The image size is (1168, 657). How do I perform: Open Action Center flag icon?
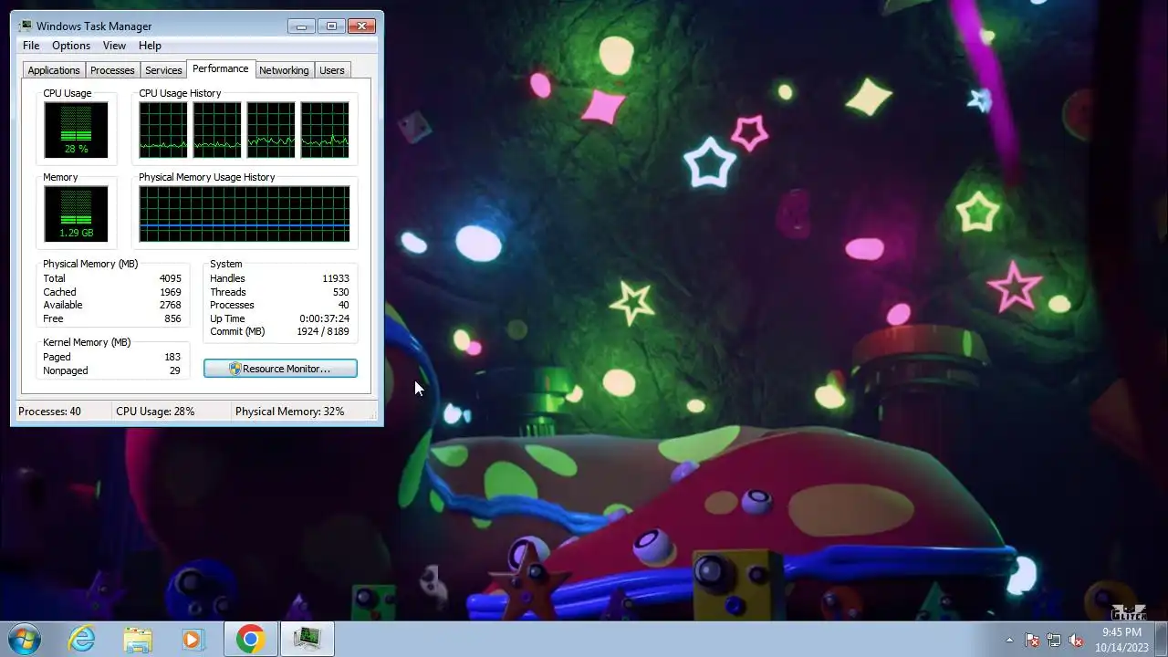[x=1032, y=640]
